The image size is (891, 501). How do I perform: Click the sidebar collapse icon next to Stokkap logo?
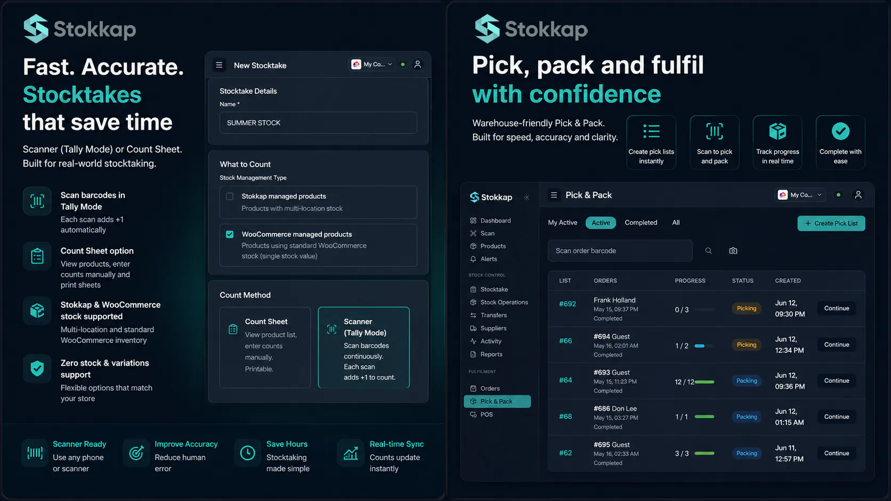coord(526,198)
